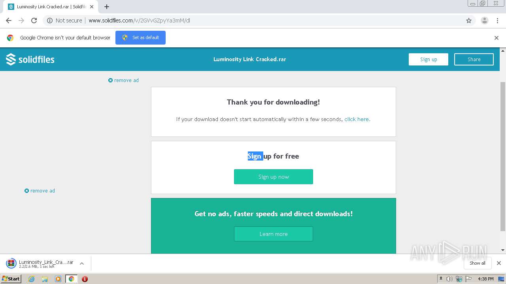Open the Chrome profile avatar icon
Viewport: 506px width, 284px height.
485,21
